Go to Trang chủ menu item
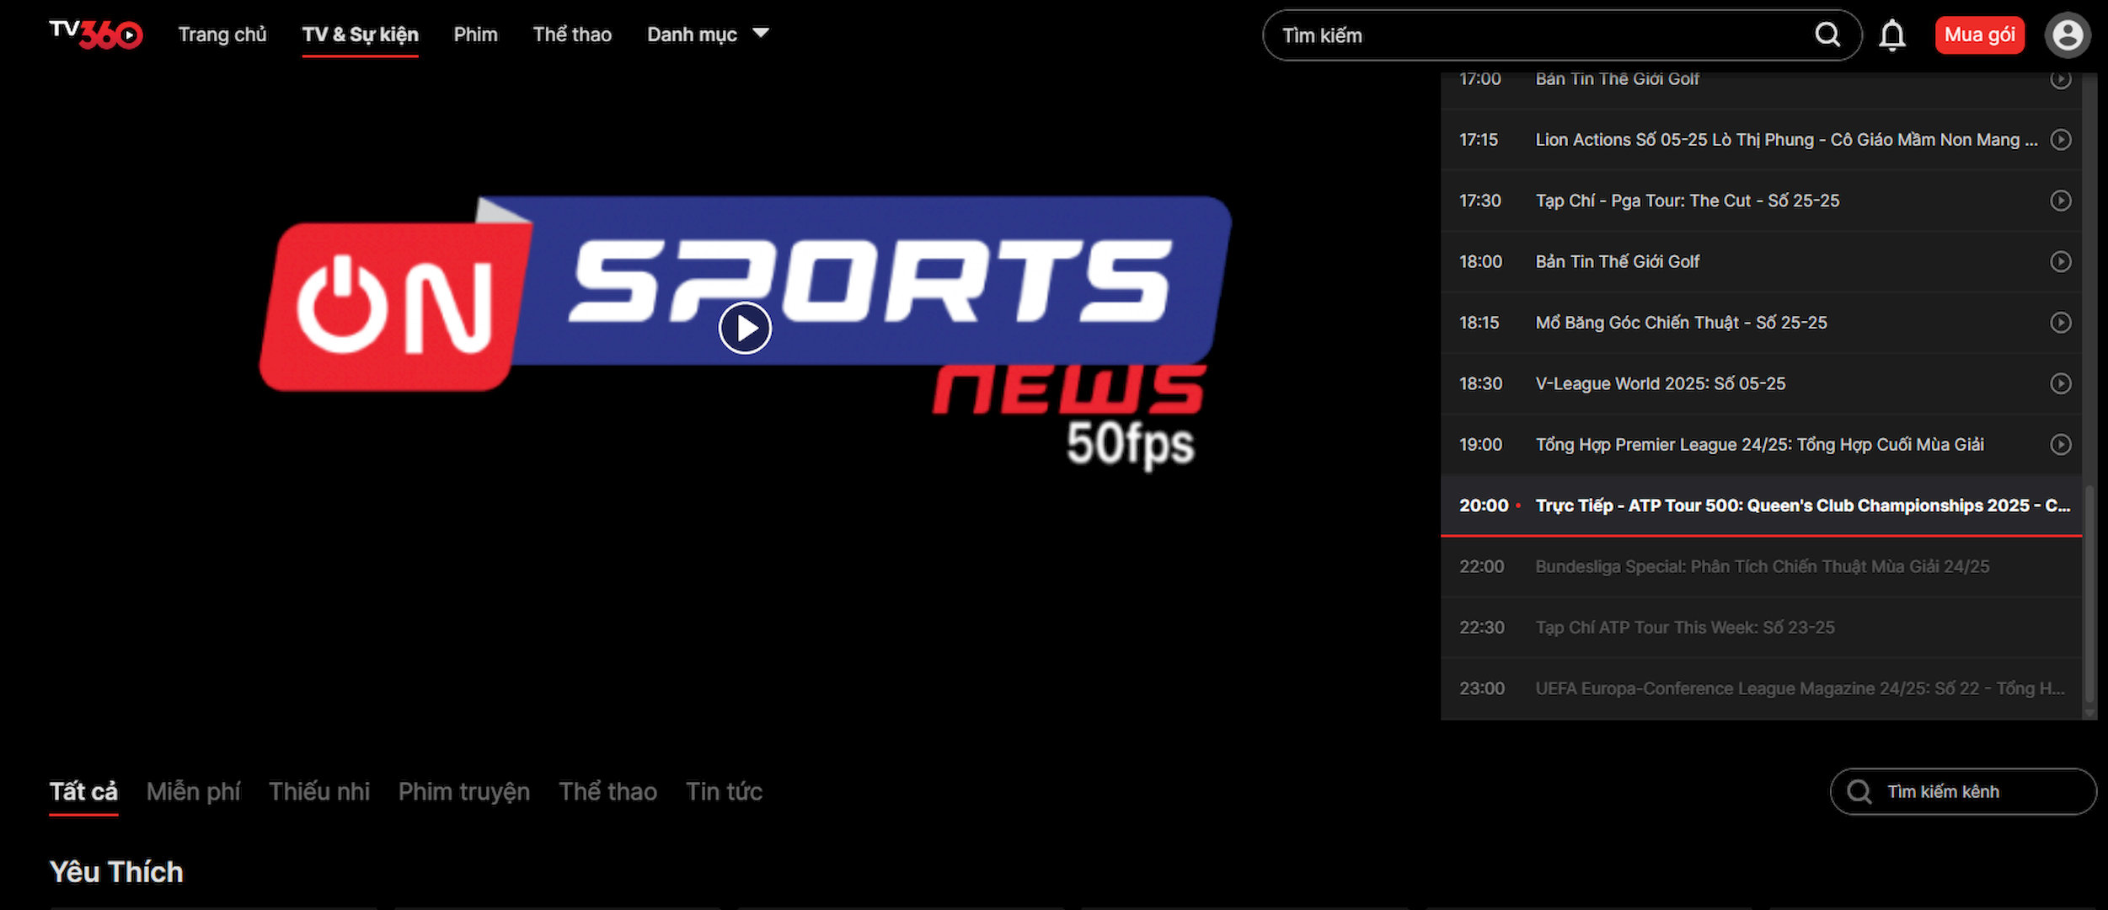The image size is (2108, 910). pyautogui.click(x=222, y=35)
